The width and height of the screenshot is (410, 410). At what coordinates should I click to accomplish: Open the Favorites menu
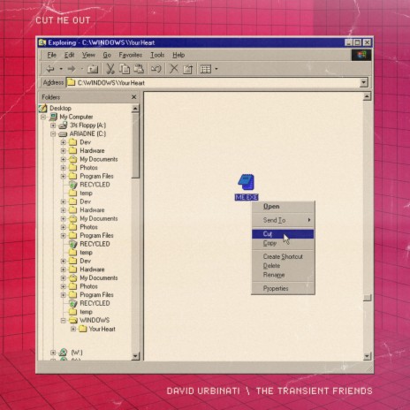click(130, 55)
